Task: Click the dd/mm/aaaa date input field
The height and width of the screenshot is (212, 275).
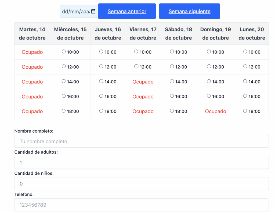Action: click(x=75, y=12)
